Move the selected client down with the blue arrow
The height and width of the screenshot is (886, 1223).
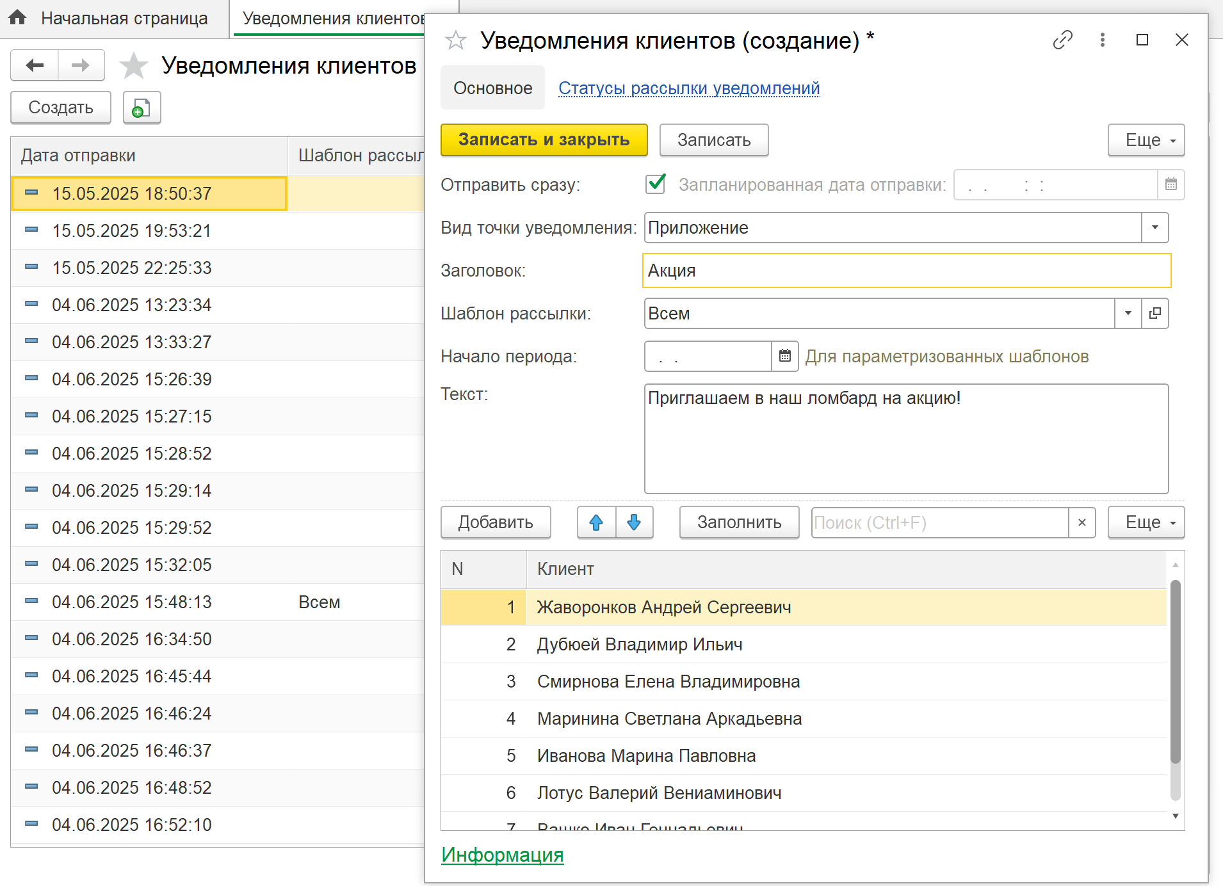coord(634,522)
